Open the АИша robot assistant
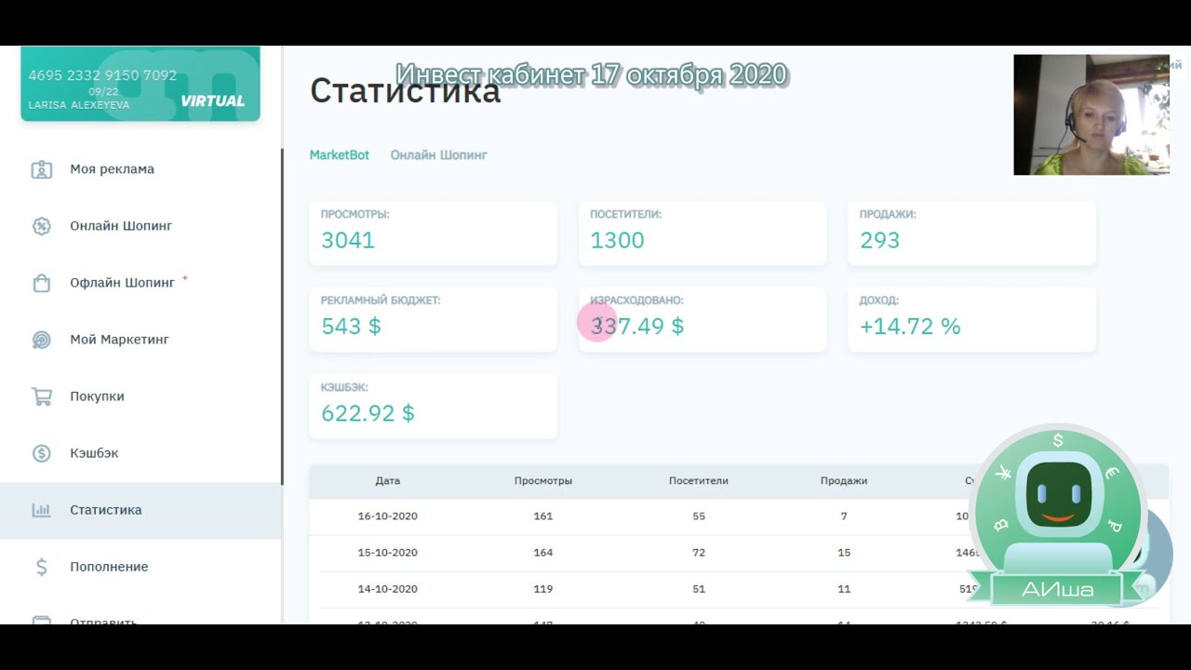This screenshot has width=1191, height=670. [x=1058, y=515]
